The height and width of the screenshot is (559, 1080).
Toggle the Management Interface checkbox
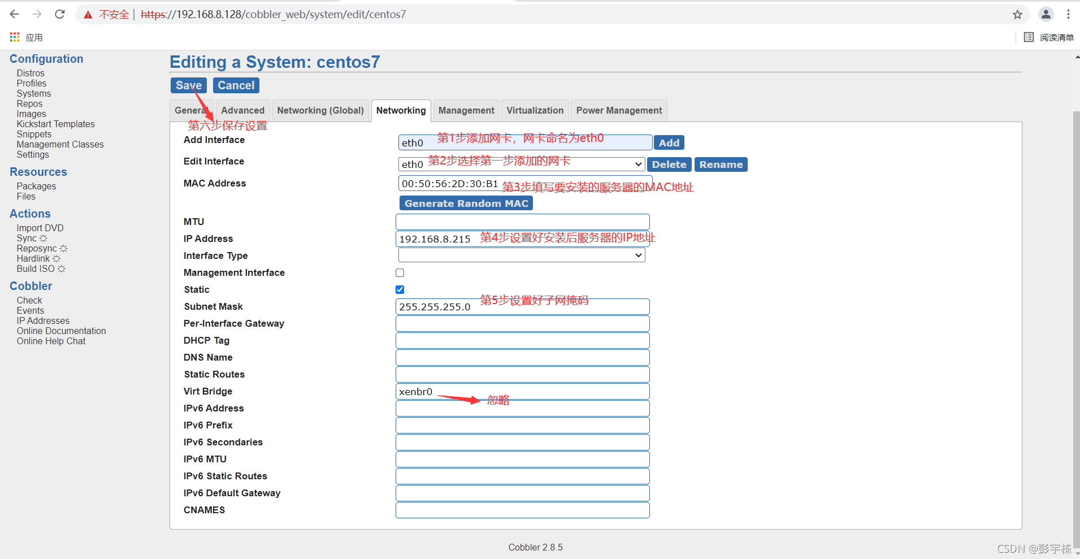pos(400,272)
